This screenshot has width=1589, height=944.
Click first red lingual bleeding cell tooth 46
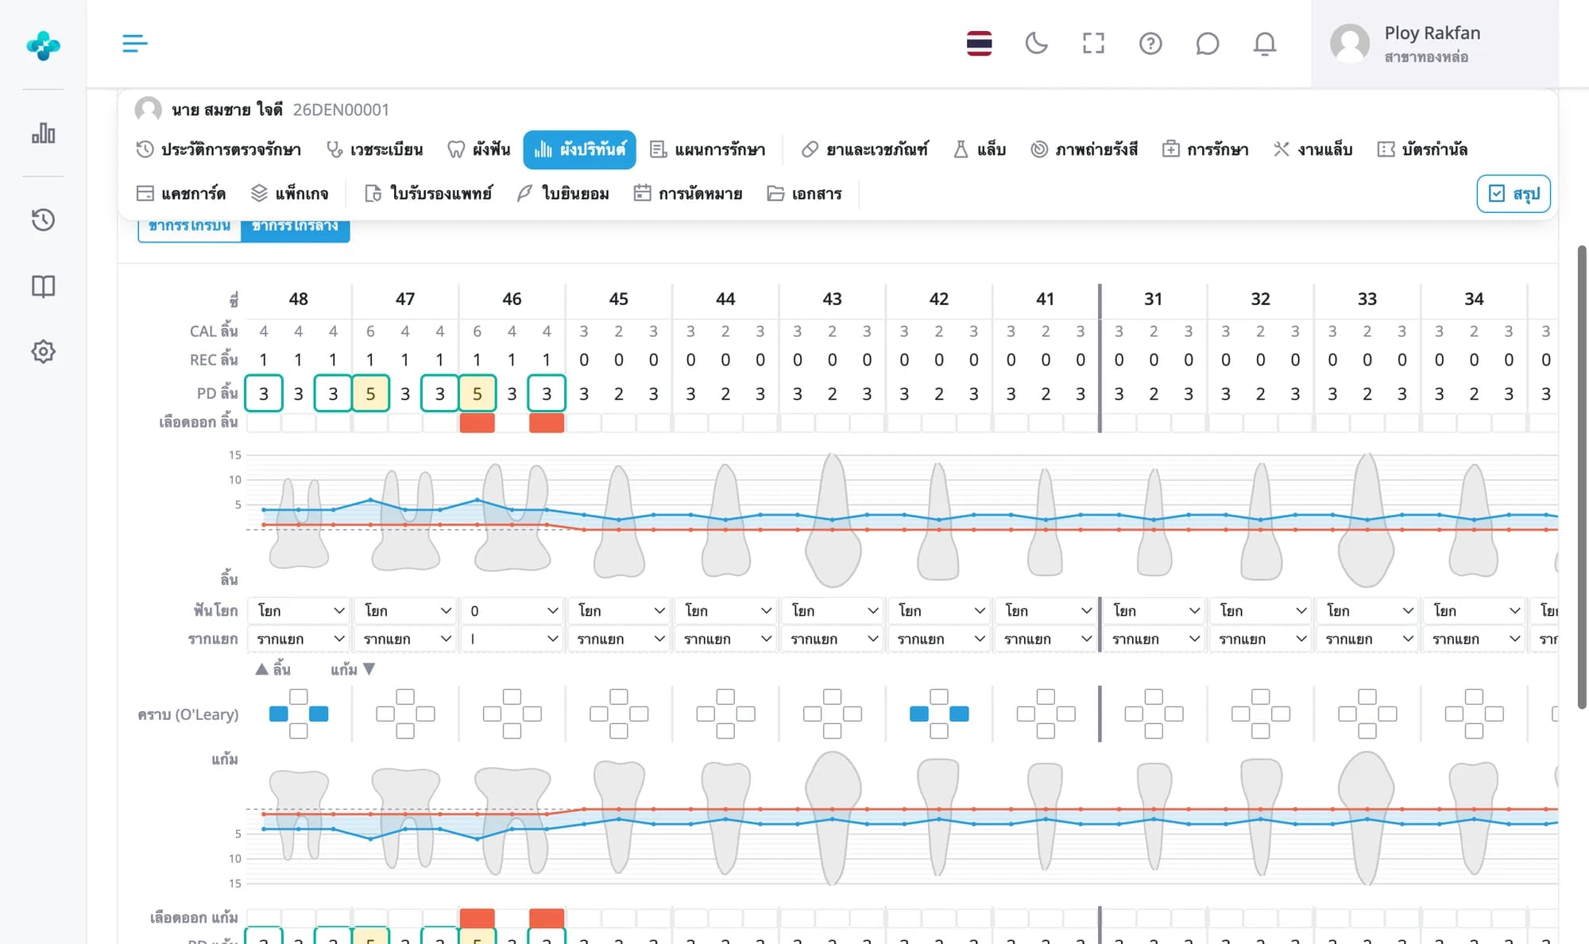(x=477, y=423)
